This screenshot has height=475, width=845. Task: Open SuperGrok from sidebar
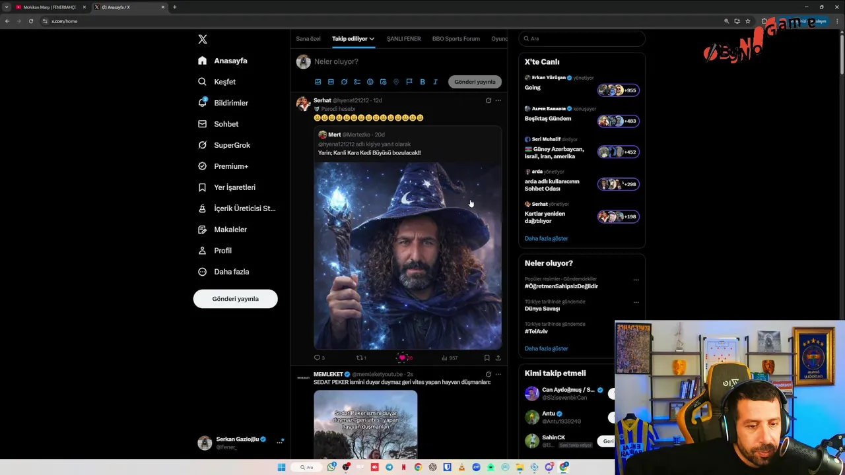tap(224, 145)
